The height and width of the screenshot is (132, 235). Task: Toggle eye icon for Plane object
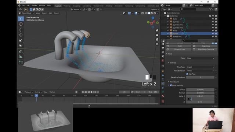coord(213,30)
